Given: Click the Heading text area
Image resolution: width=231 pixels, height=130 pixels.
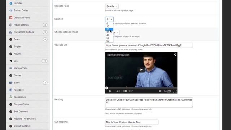Looking at the screenshot, I should [x=149, y=103].
